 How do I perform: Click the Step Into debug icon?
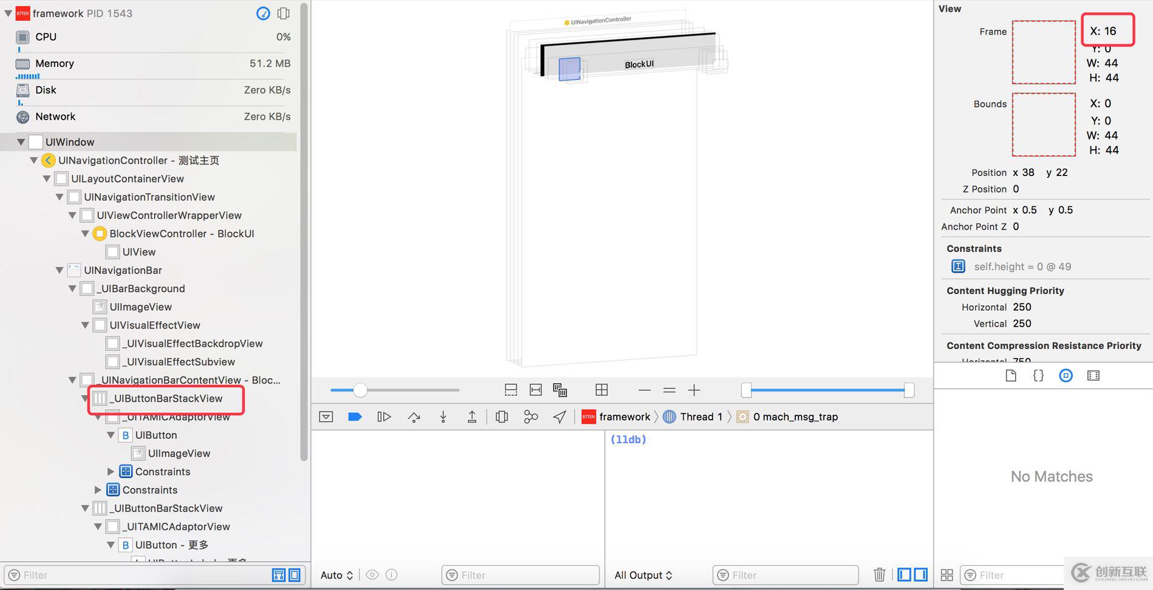(443, 417)
